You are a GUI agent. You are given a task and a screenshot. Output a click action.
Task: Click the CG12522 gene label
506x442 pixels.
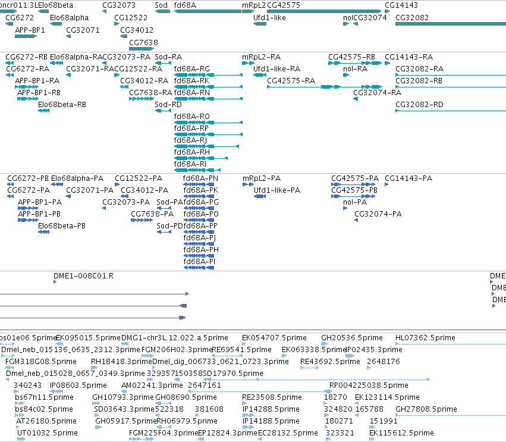tap(131, 18)
